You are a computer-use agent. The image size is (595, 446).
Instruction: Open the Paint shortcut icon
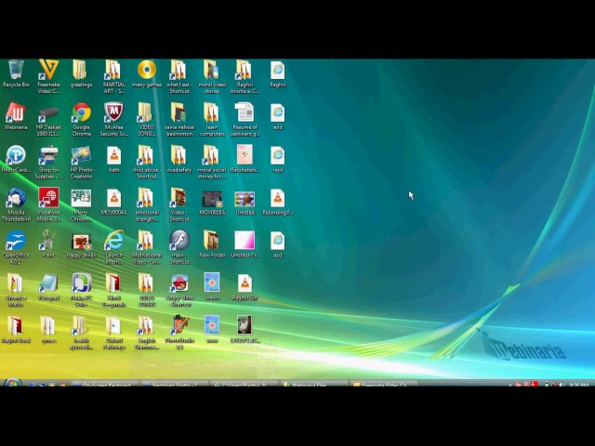(48, 244)
